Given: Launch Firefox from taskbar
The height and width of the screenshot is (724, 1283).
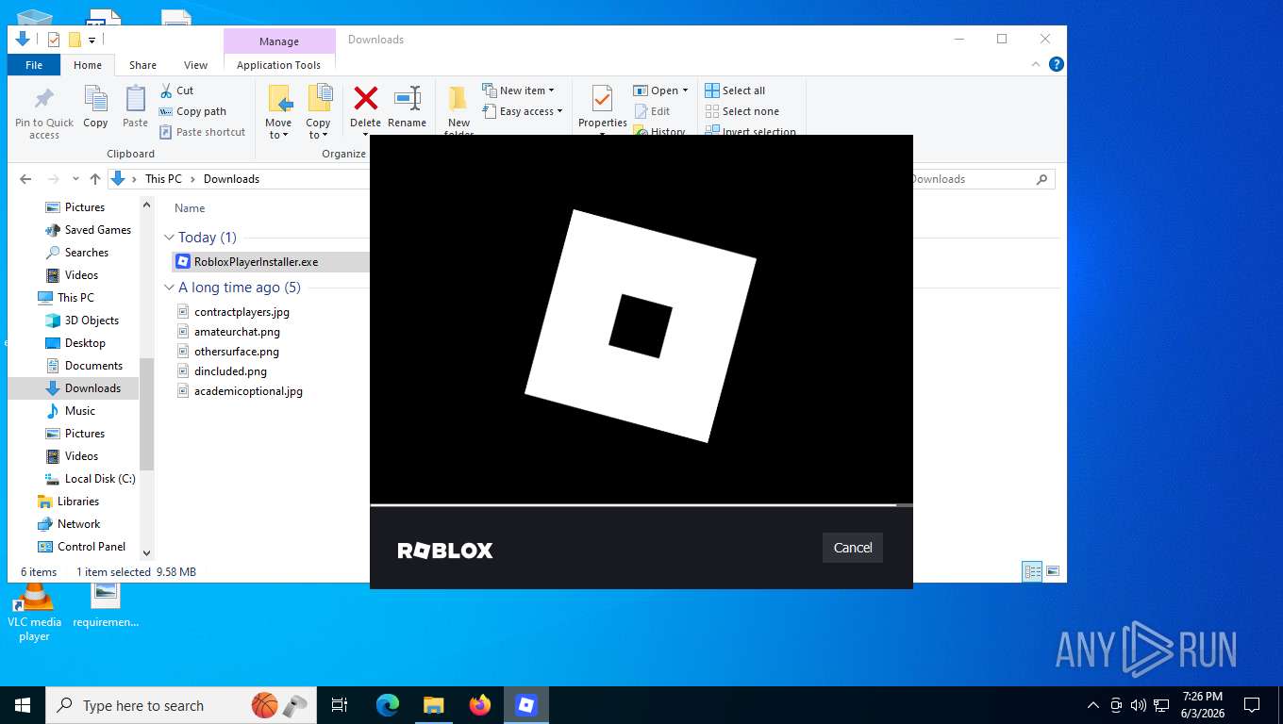Looking at the screenshot, I should pyautogui.click(x=480, y=705).
